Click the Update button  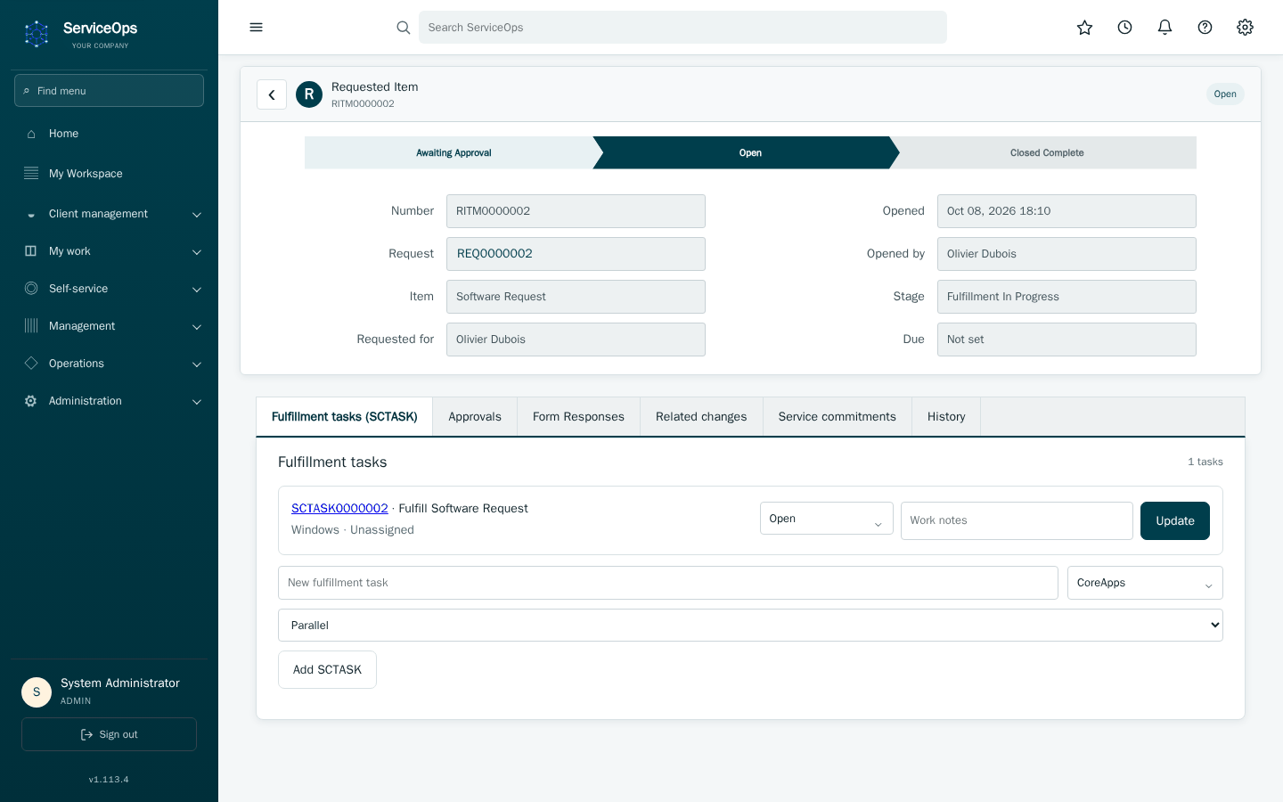(1175, 520)
